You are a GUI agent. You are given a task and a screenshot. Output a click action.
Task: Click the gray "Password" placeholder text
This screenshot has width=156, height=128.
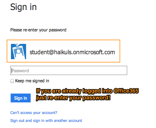click(20, 71)
